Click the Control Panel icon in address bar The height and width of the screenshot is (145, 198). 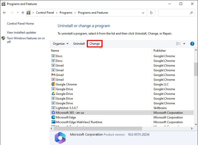pyautogui.click(x=29, y=13)
